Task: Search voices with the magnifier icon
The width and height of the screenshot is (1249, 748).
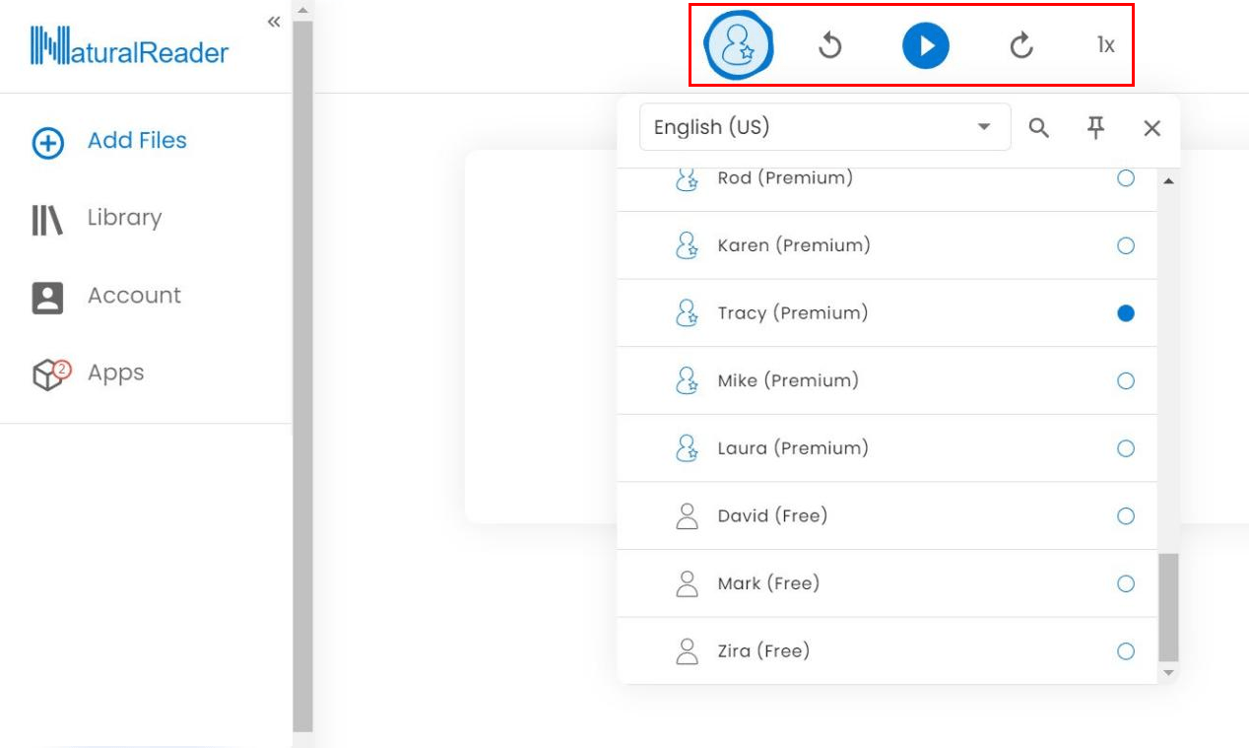Action: pyautogui.click(x=1039, y=127)
